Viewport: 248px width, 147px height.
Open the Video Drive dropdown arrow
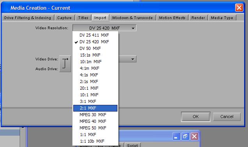tap(133, 59)
